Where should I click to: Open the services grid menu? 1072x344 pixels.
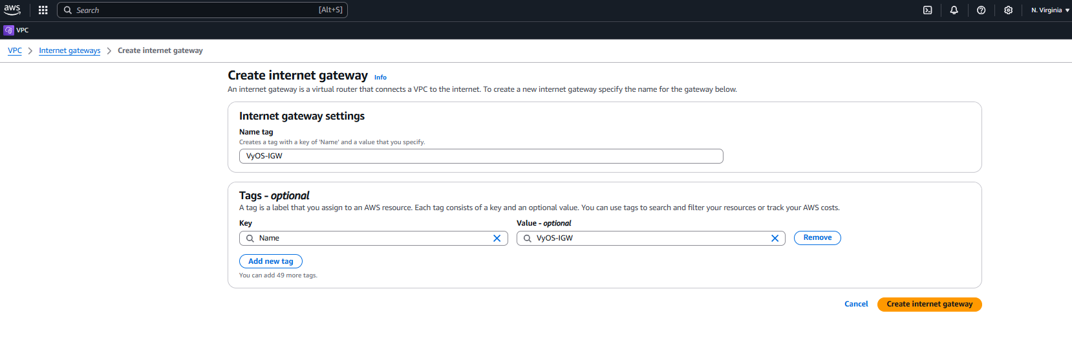[x=43, y=10]
